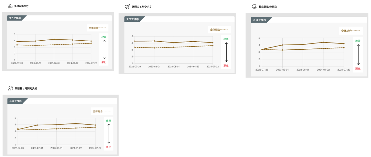This screenshot has width=371, height=157.
Task: Click 2023-02-01 axis label in 私生活との両立 chart
Action: coord(282,70)
